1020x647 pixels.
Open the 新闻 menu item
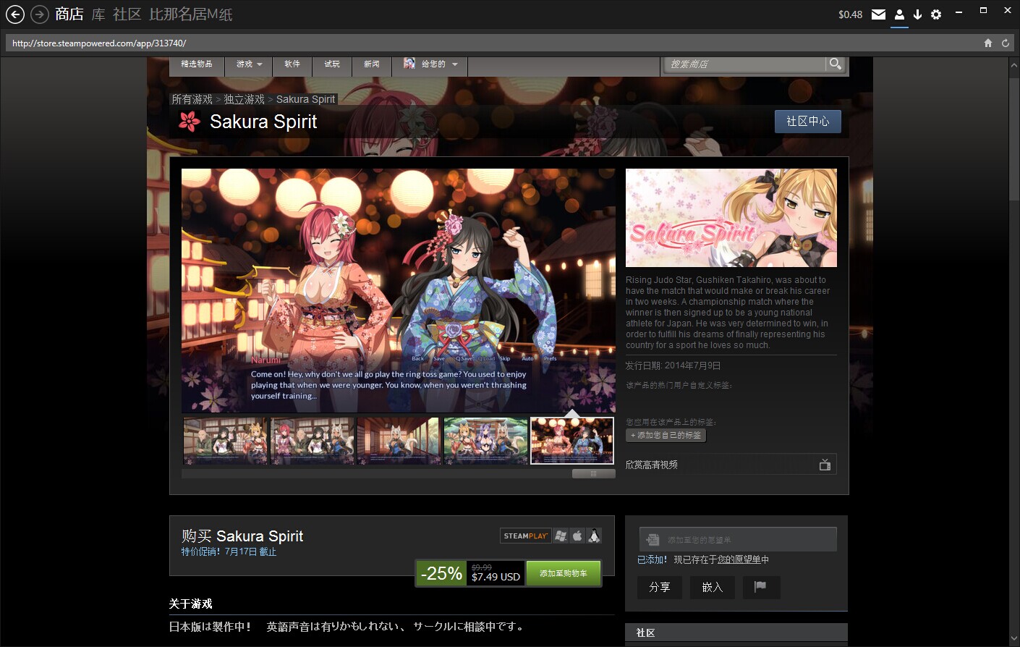pyautogui.click(x=372, y=64)
